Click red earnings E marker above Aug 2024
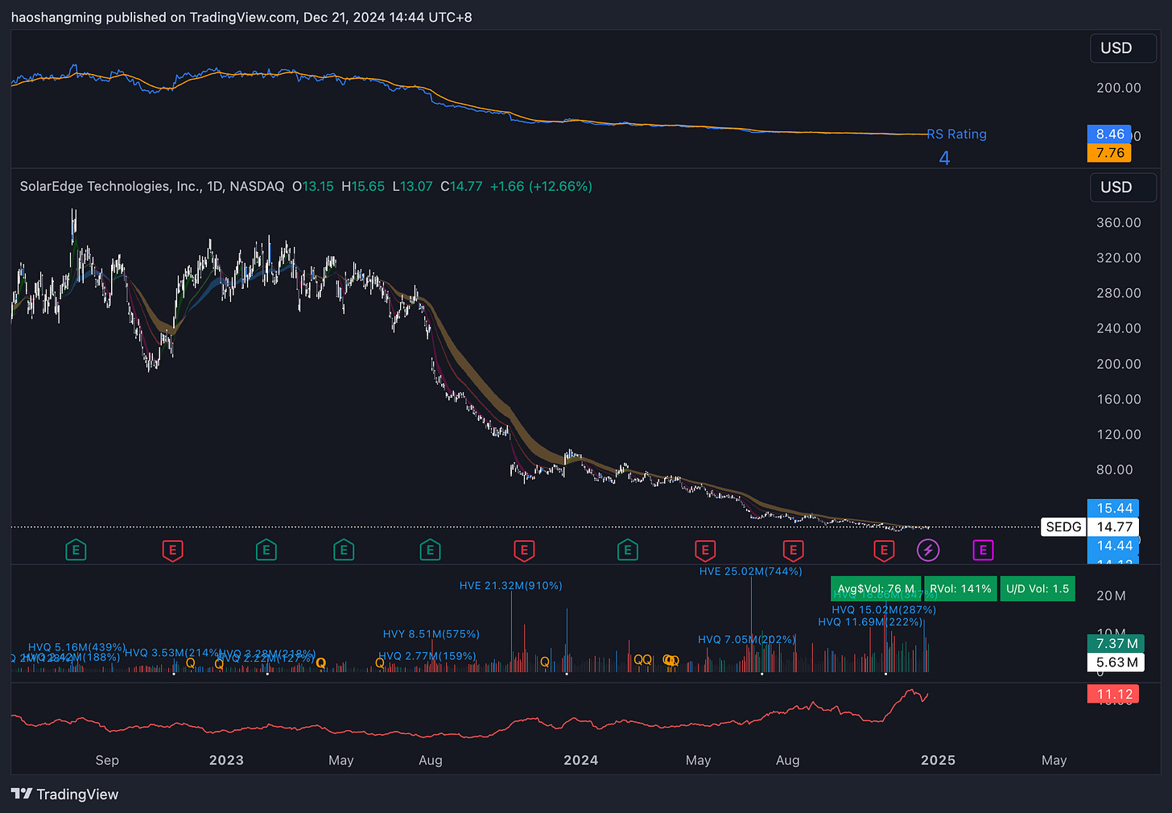The height and width of the screenshot is (813, 1172). pyautogui.click(x=793, y=551)
